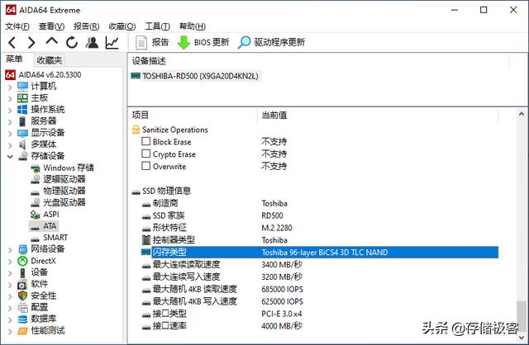Click the 性能测试 benchmark icon
Image resolution: width=529 pixels, height=345 pixels.
point(22,331)
